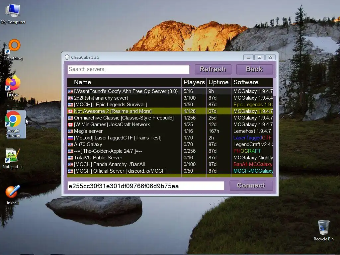Open the Notepad++ shortcut
The width and height of the screenshot is (340, 255).
click(13, 158)
